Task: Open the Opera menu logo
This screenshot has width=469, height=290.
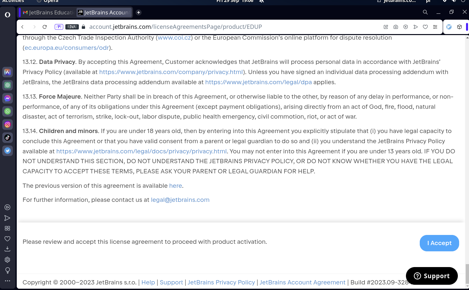Action: click(x=8, y=14)
